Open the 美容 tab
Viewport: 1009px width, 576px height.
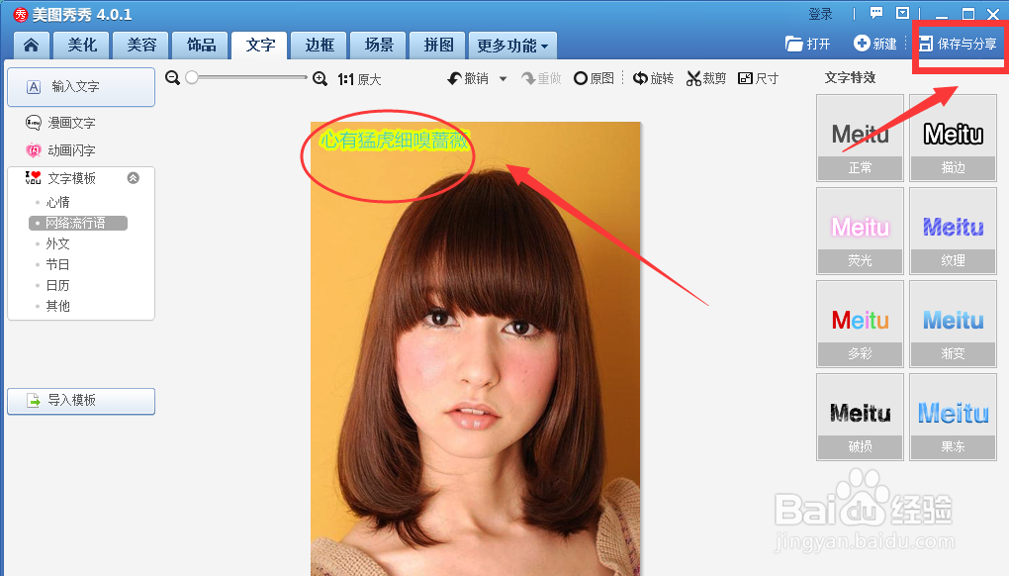[x=141, y=46]
